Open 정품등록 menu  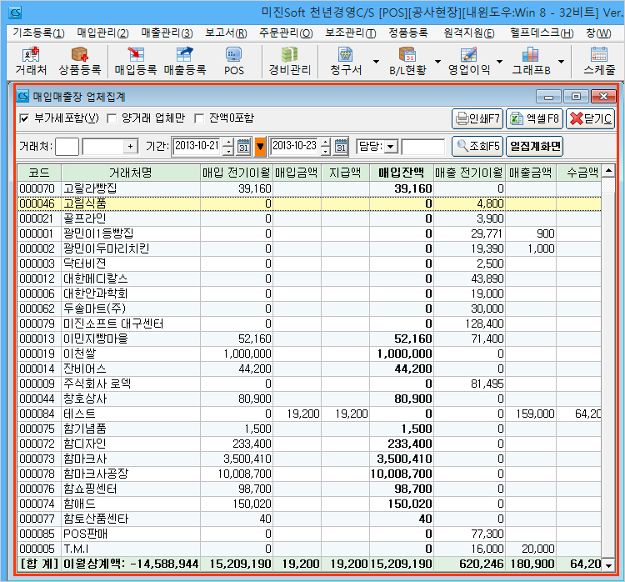click(408, 33)
